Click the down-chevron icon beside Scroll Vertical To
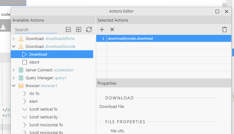Image resolution: width=234 pixels, height=134 pixels. click(24, 109)
